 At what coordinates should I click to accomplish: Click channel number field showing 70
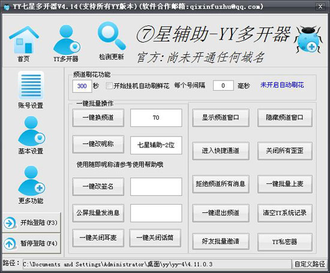tap(156, 118)
